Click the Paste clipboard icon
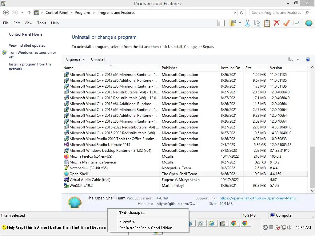 tap(267, 23)
